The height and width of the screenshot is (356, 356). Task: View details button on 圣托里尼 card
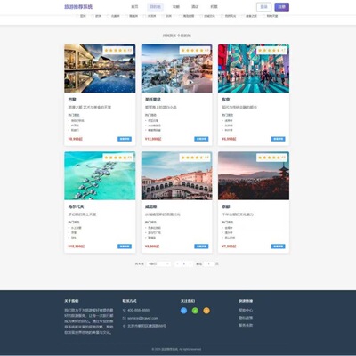coord(201,139)
